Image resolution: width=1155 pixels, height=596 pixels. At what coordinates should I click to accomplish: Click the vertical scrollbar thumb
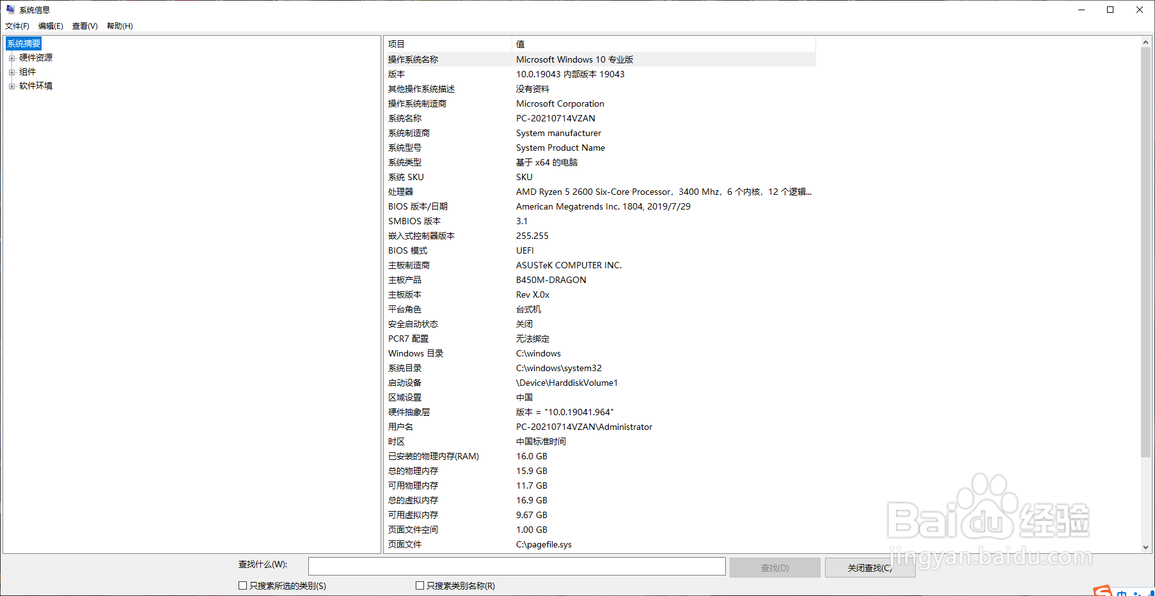(1145, 252)
